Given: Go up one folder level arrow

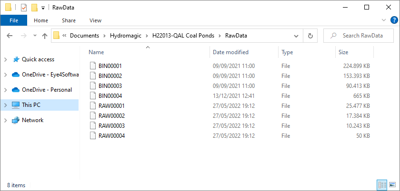Looking at the screenshot, I should click(x=45, y=36).
